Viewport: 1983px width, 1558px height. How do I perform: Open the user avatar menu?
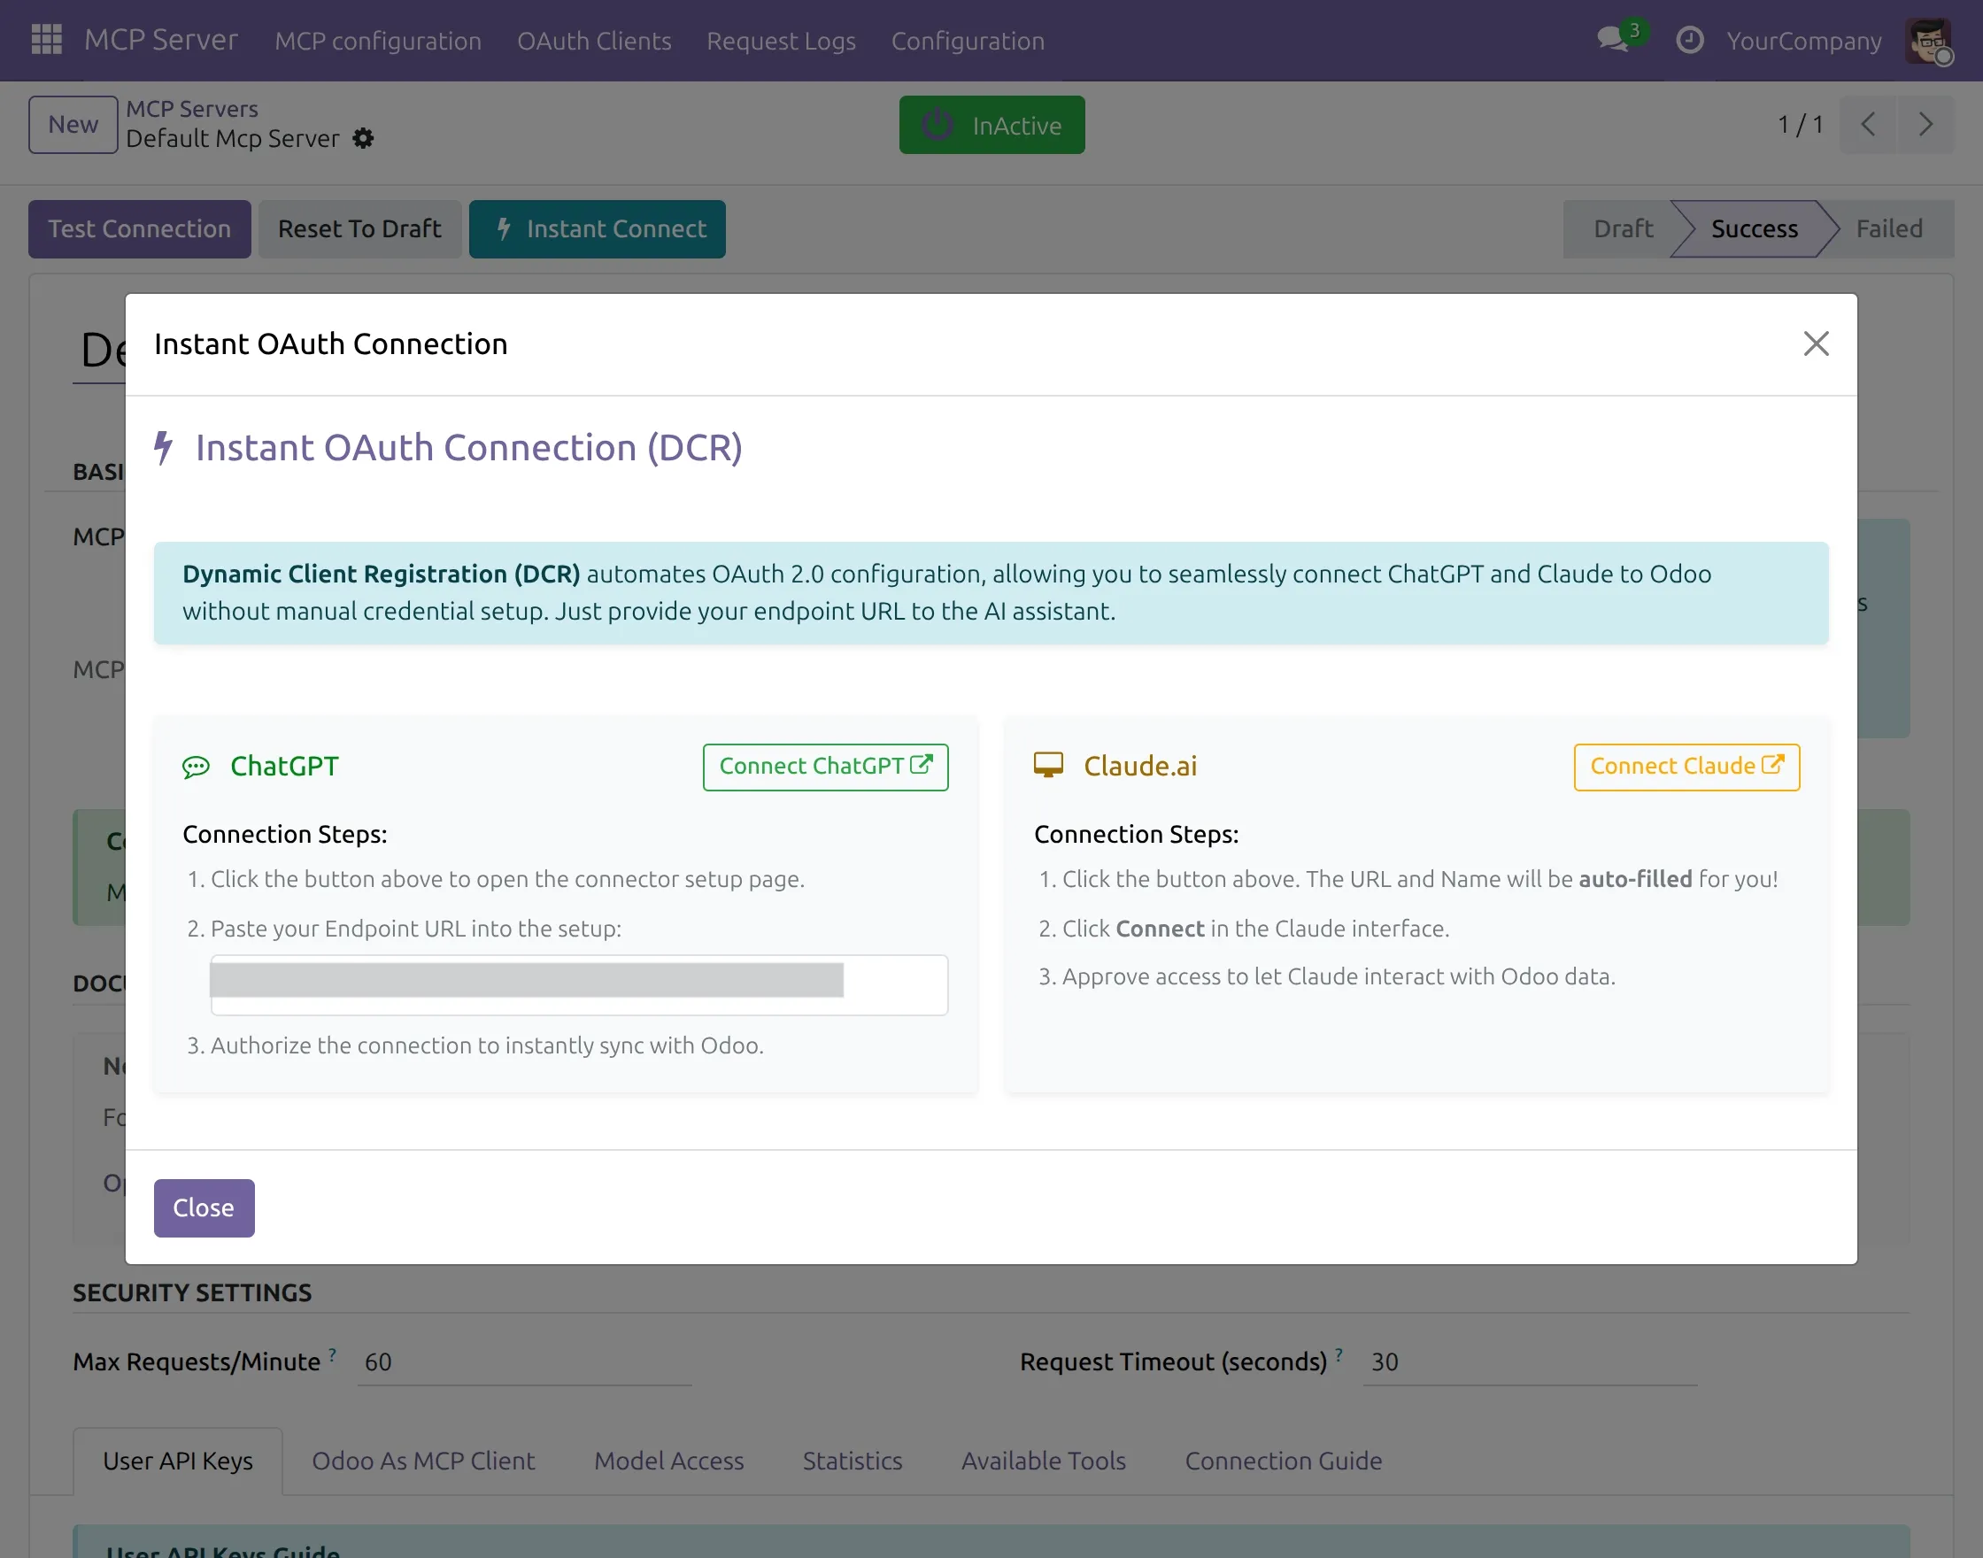pos(1928,41)
